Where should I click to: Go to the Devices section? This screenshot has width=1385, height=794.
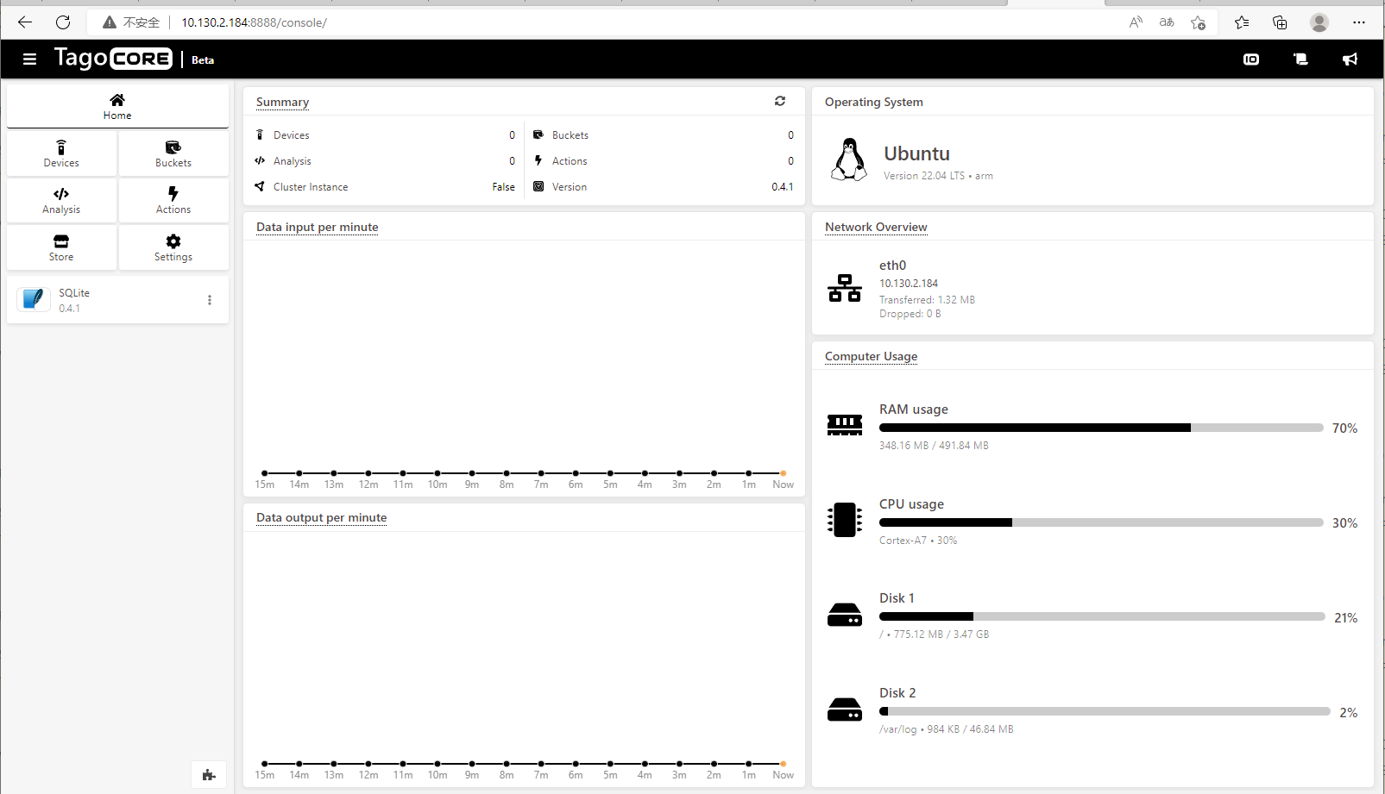tap(61, 153)
